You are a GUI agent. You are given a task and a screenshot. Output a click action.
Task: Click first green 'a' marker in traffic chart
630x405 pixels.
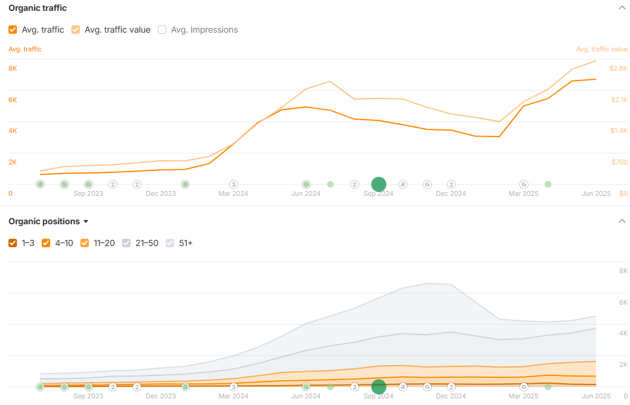(x=40, y=184)
